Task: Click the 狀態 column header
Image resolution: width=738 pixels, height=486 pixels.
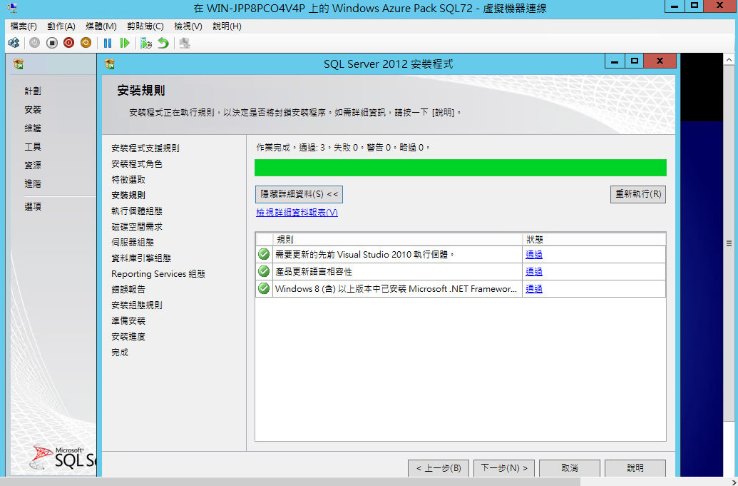Action: 594,239
